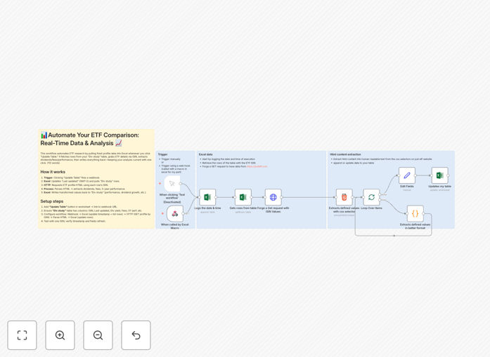Screen dimensions: 490x357
Task: Click the bar chart emoji in the title
Action: click(44, 135)
